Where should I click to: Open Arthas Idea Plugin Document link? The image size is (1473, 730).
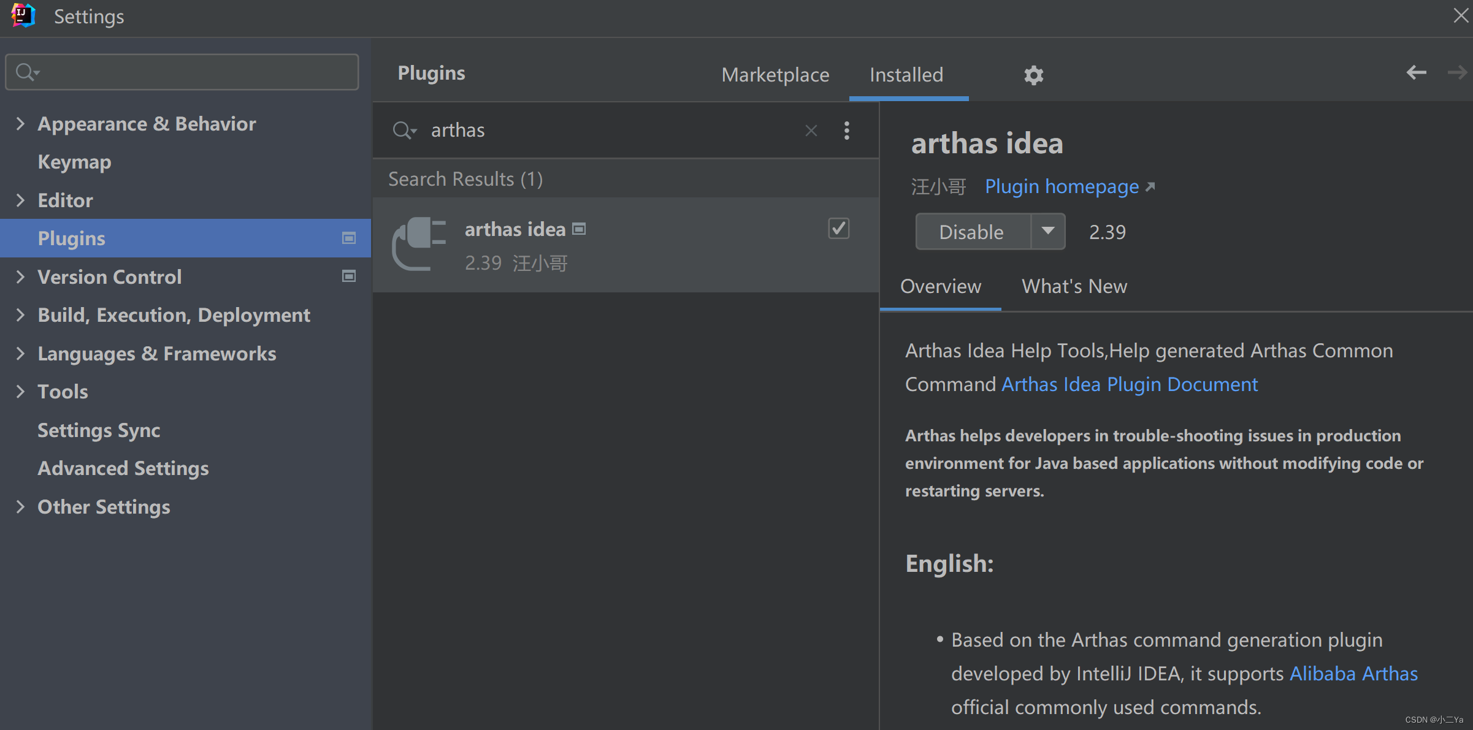coord(1130,384)
